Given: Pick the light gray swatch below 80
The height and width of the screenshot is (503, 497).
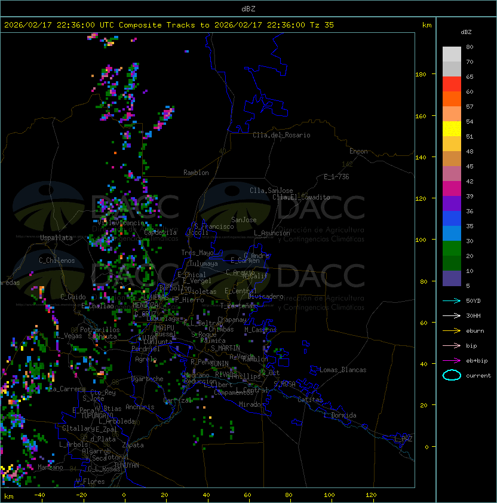Looking at the screenshot, I should pyautogui.click(x=452, y=54).
